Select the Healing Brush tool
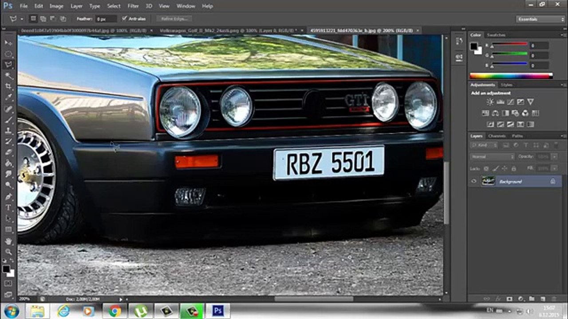The height and width of the screenshot is (319, 568). (8, 109)
